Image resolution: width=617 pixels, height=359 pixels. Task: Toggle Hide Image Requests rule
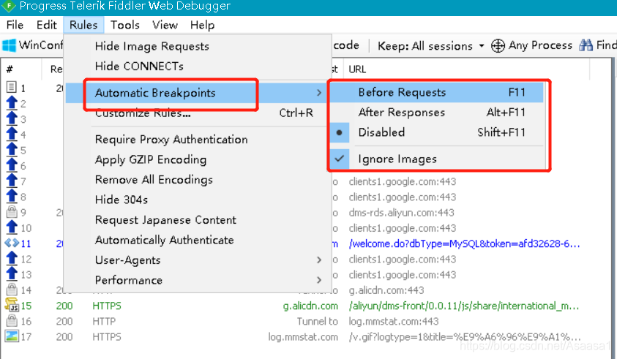tap(152, 46)
